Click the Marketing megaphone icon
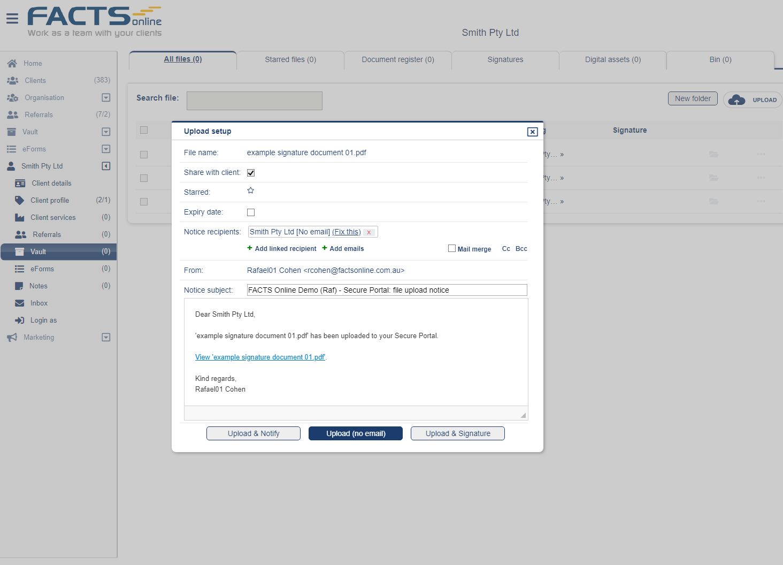The width and height of the screenshot is (783, 565). pyautogui.click(x=12, y=338)
